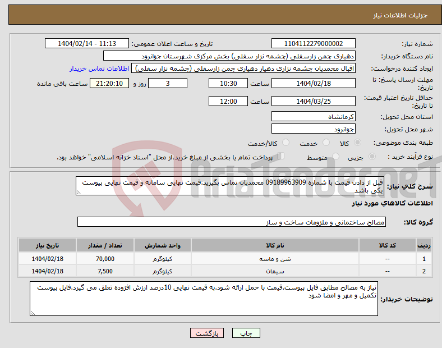This screenshot has width=442, height=348.
Task: Click the price validity date 1404/03/25 field
Action: coord(313,101)
